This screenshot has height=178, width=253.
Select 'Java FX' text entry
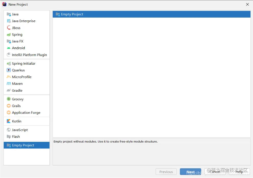18,41
